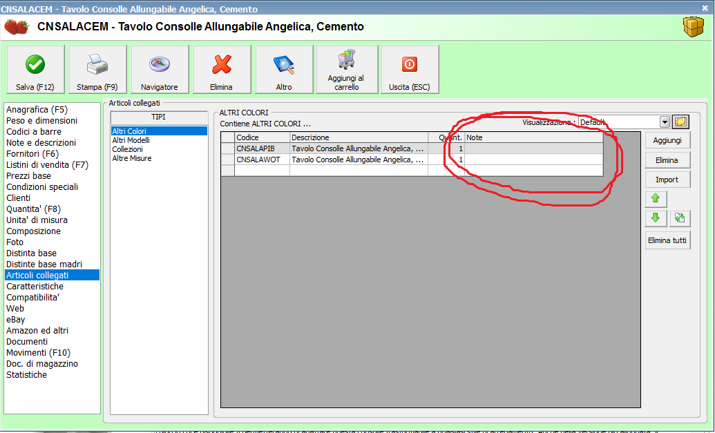Click the refresh icon beside down arrow
Viewport: 715px width, 433px height.
(680, 218)
